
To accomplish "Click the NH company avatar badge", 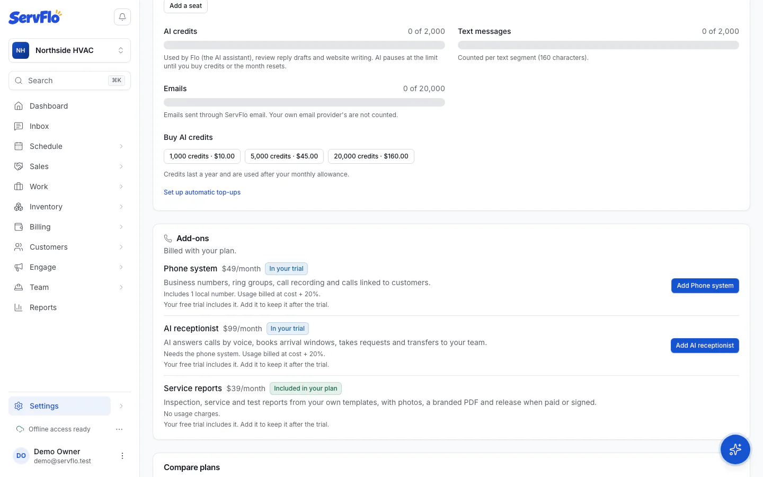I will (21, 50).
